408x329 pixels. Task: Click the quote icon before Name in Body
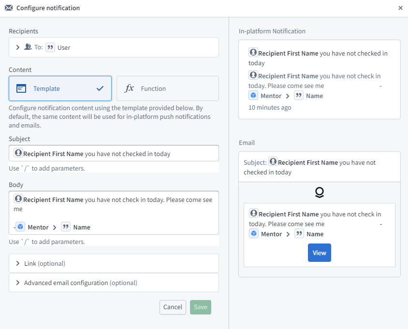tap(66, 227)
